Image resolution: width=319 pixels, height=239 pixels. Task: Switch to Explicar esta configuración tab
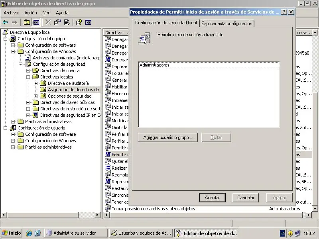(227, 24)
